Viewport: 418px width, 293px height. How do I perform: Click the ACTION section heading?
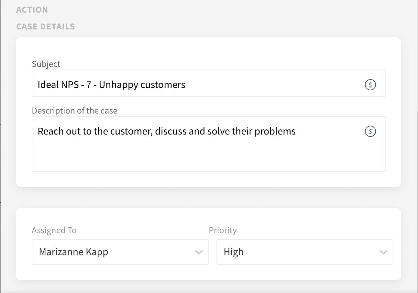(x=32, y=10)
